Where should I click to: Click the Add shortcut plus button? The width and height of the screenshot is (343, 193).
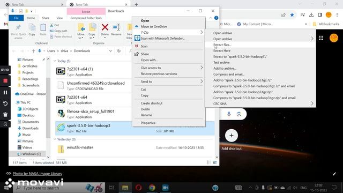231,136
